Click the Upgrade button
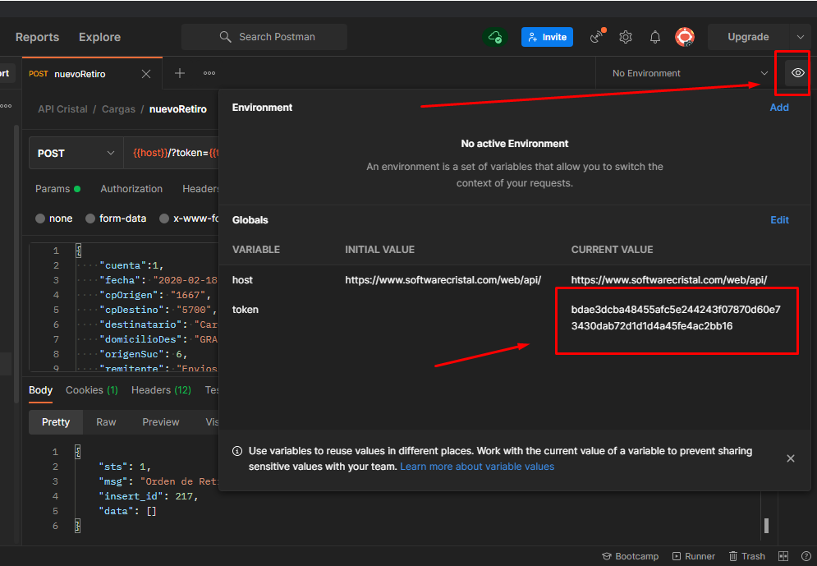Viewport: 817px width, 566px height. [748, 37]
